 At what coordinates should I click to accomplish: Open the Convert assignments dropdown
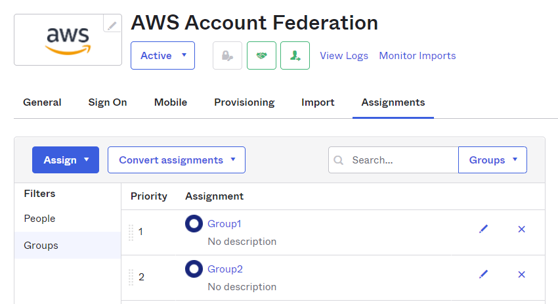click(176, 160)
